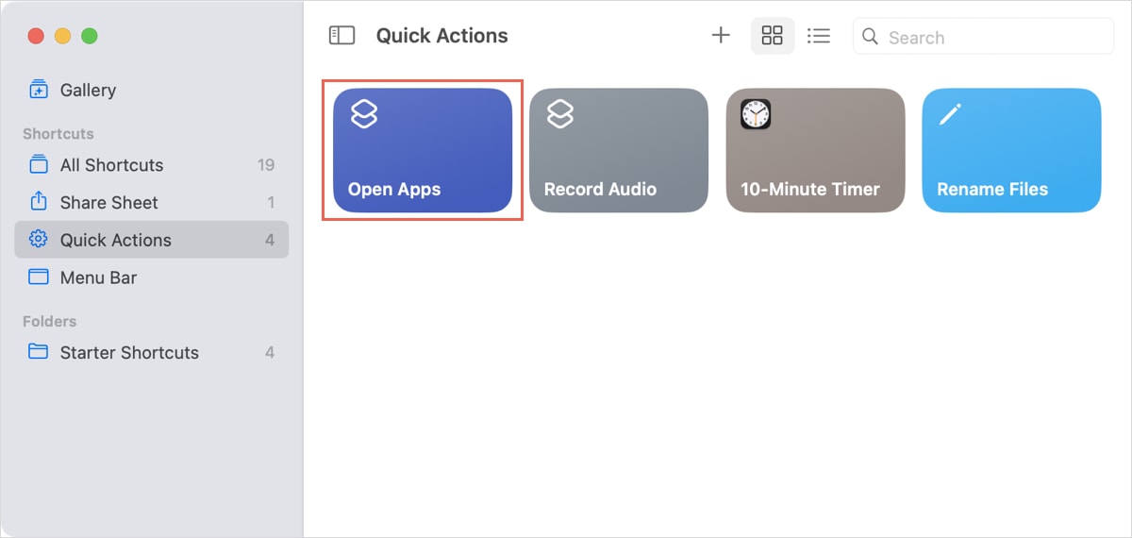This screenshot has height=538, width=1132.
Task: Open the Starter Shortcuts folder
Action: pyautogui.click(x=152, y=352)
